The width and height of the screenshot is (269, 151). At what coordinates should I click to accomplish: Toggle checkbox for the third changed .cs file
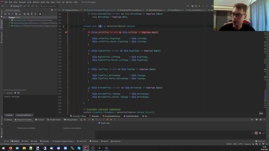(x=10, y=26)
